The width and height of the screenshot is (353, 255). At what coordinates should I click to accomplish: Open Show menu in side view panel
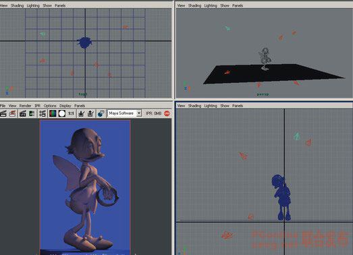(225, 105)
